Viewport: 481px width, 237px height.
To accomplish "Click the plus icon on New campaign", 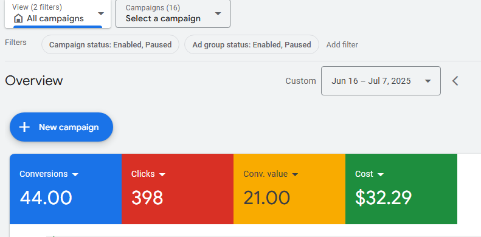I will [24, 127].
